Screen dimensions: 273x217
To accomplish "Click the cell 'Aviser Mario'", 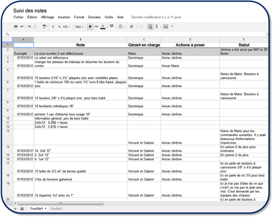I will (190, 64).
